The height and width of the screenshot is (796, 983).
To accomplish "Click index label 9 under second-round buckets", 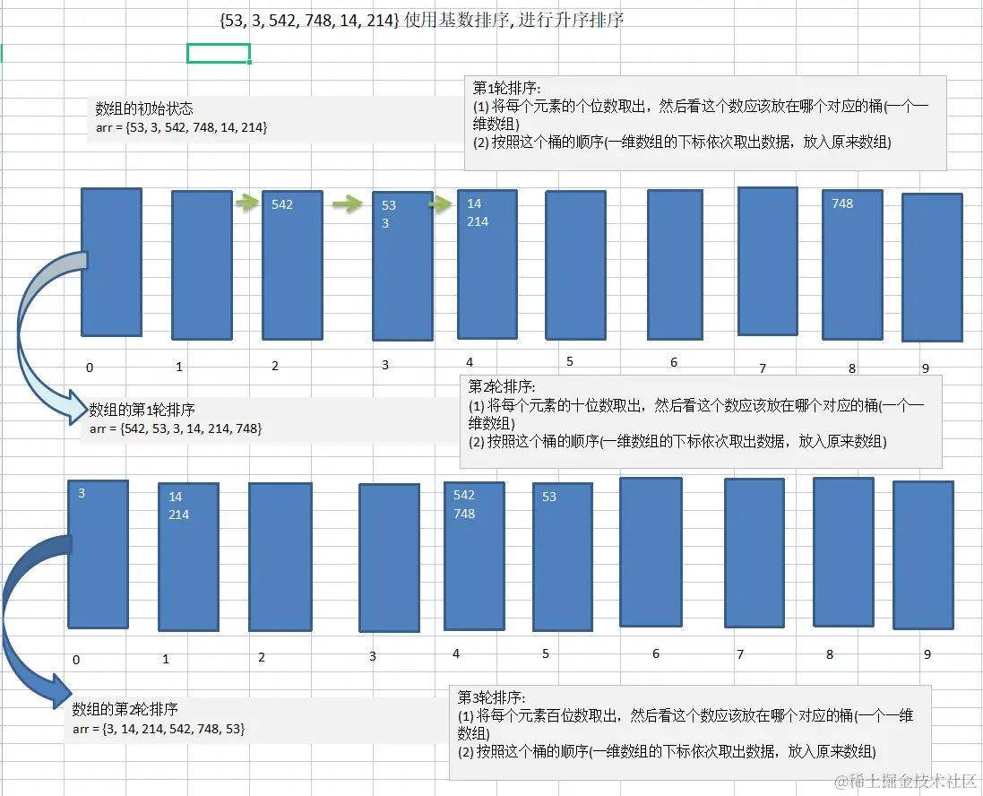I will point(927,654).
